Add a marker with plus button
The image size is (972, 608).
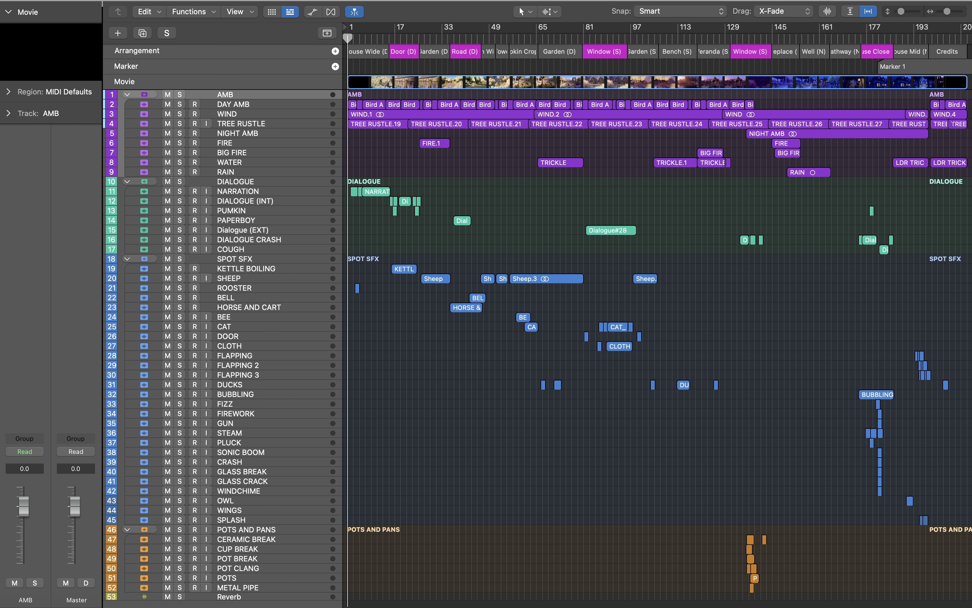tap(335, 66)
